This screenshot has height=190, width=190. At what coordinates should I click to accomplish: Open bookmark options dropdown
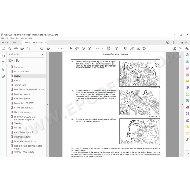(11, 60)
